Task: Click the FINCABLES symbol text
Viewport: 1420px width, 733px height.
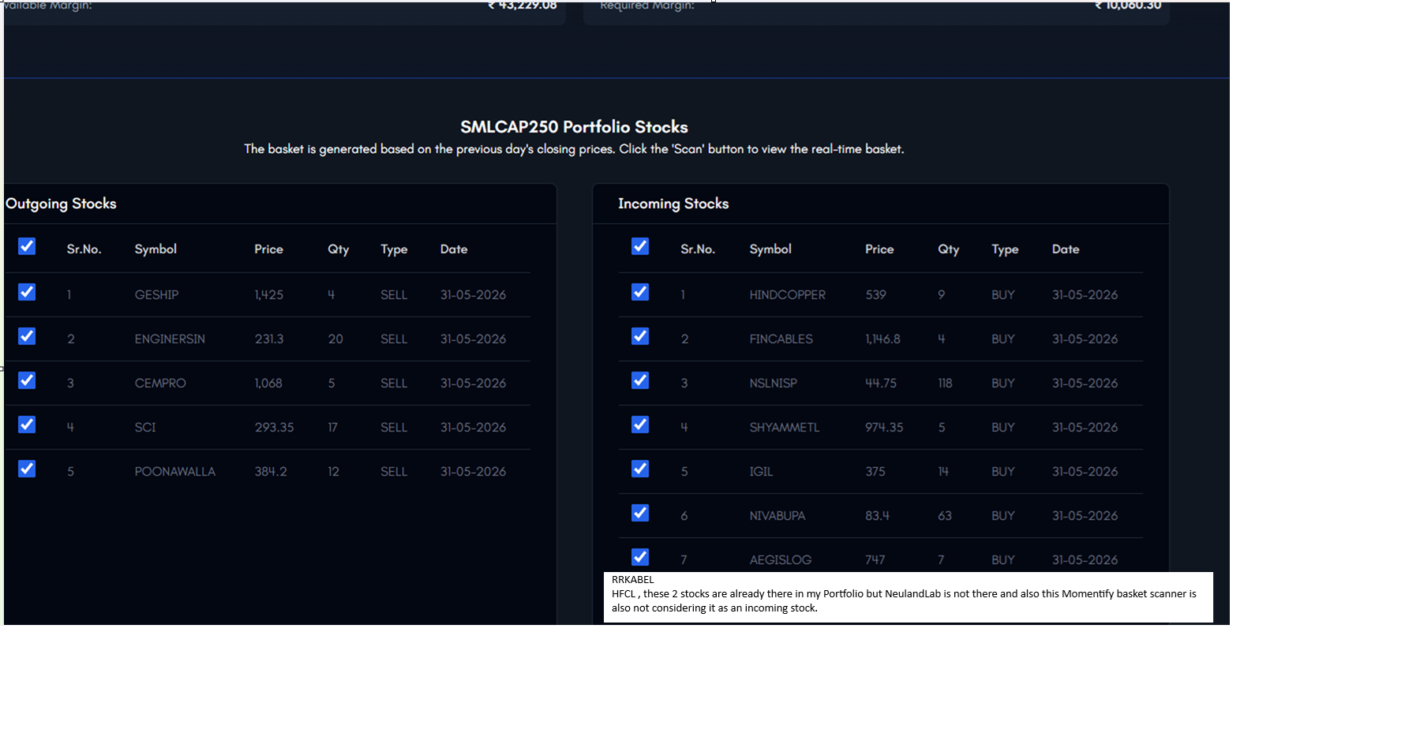Action: tap(781, 338)
